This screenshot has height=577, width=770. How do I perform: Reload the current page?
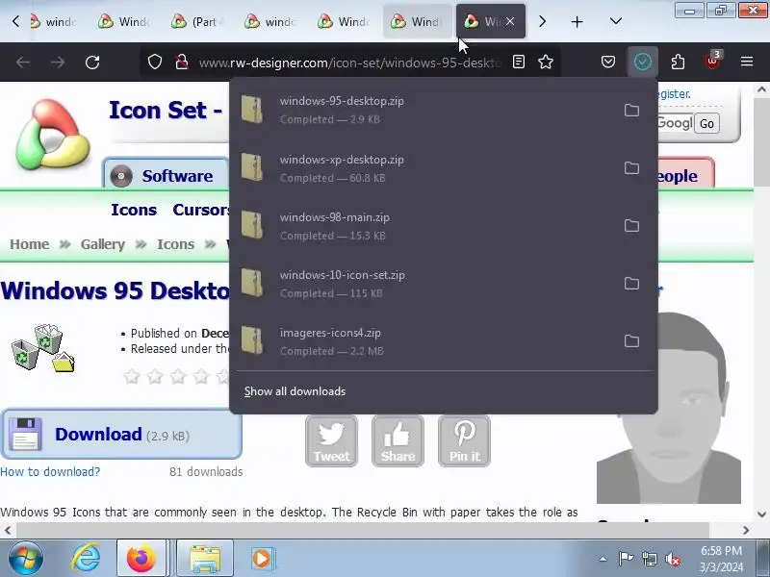tap(92, 63)
